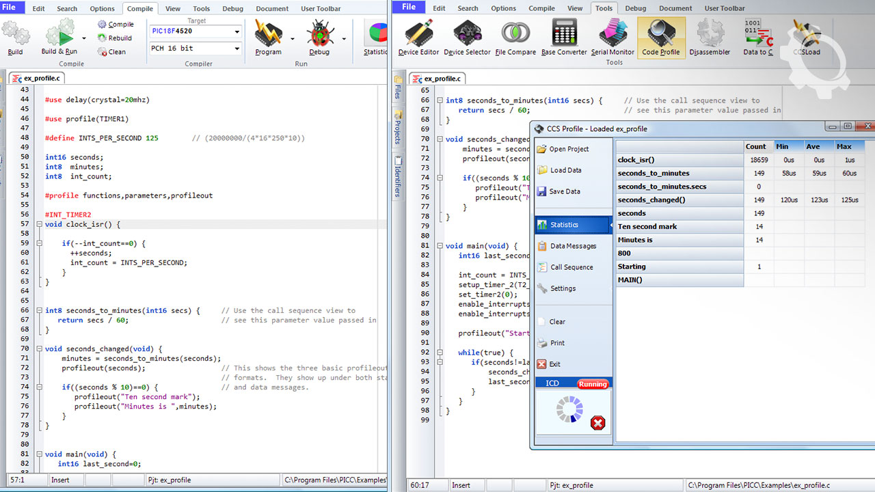
Task: Open the PCH 16 bit compiler dropdown
Action: click(237, 49)
